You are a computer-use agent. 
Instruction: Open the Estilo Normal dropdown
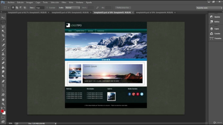(x=72, y=8)
